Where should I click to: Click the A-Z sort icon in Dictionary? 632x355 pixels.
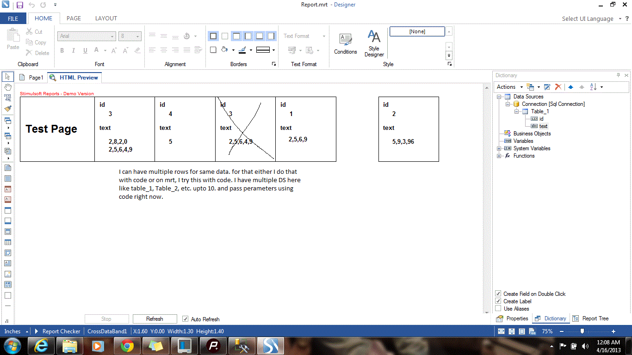(594, 87)
